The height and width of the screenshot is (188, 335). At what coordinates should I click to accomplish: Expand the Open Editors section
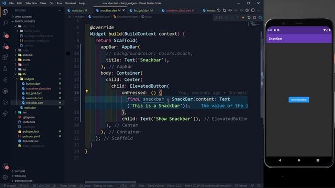coord(23,16)
